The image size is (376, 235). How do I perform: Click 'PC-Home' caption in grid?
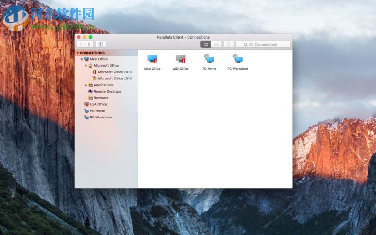(x=209, y=69)
